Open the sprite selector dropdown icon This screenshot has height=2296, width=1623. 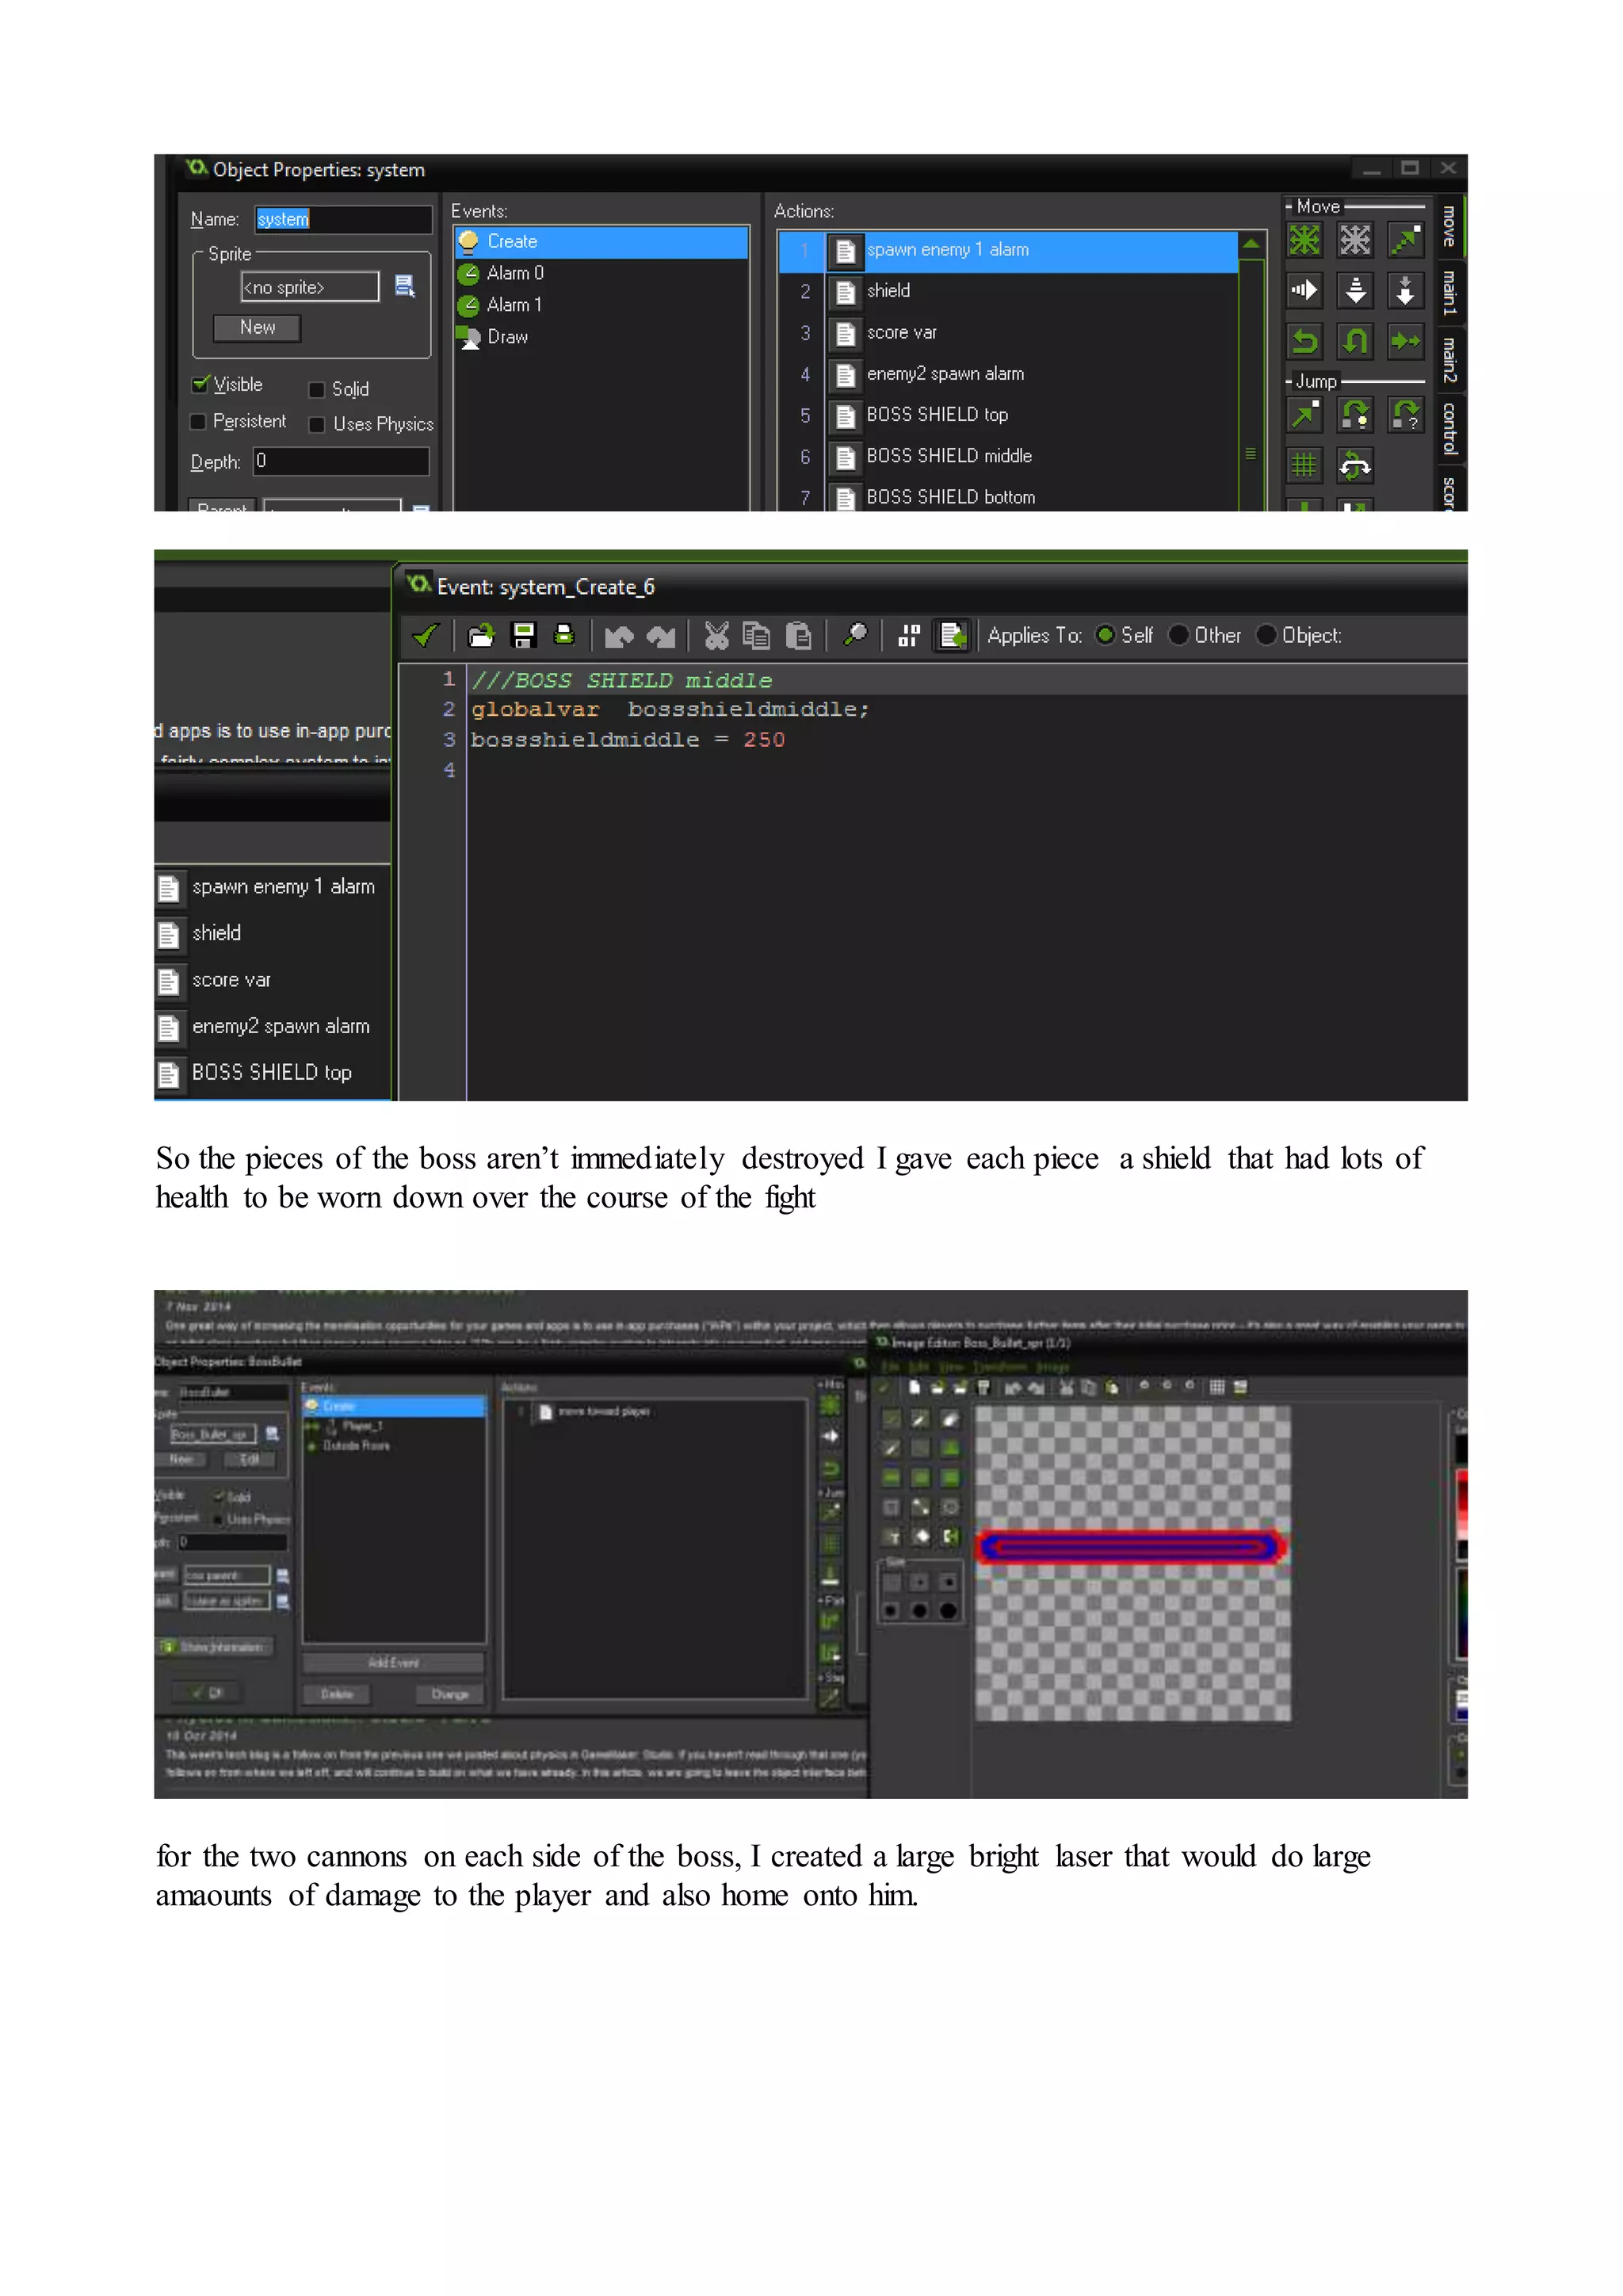coord(405,287)
